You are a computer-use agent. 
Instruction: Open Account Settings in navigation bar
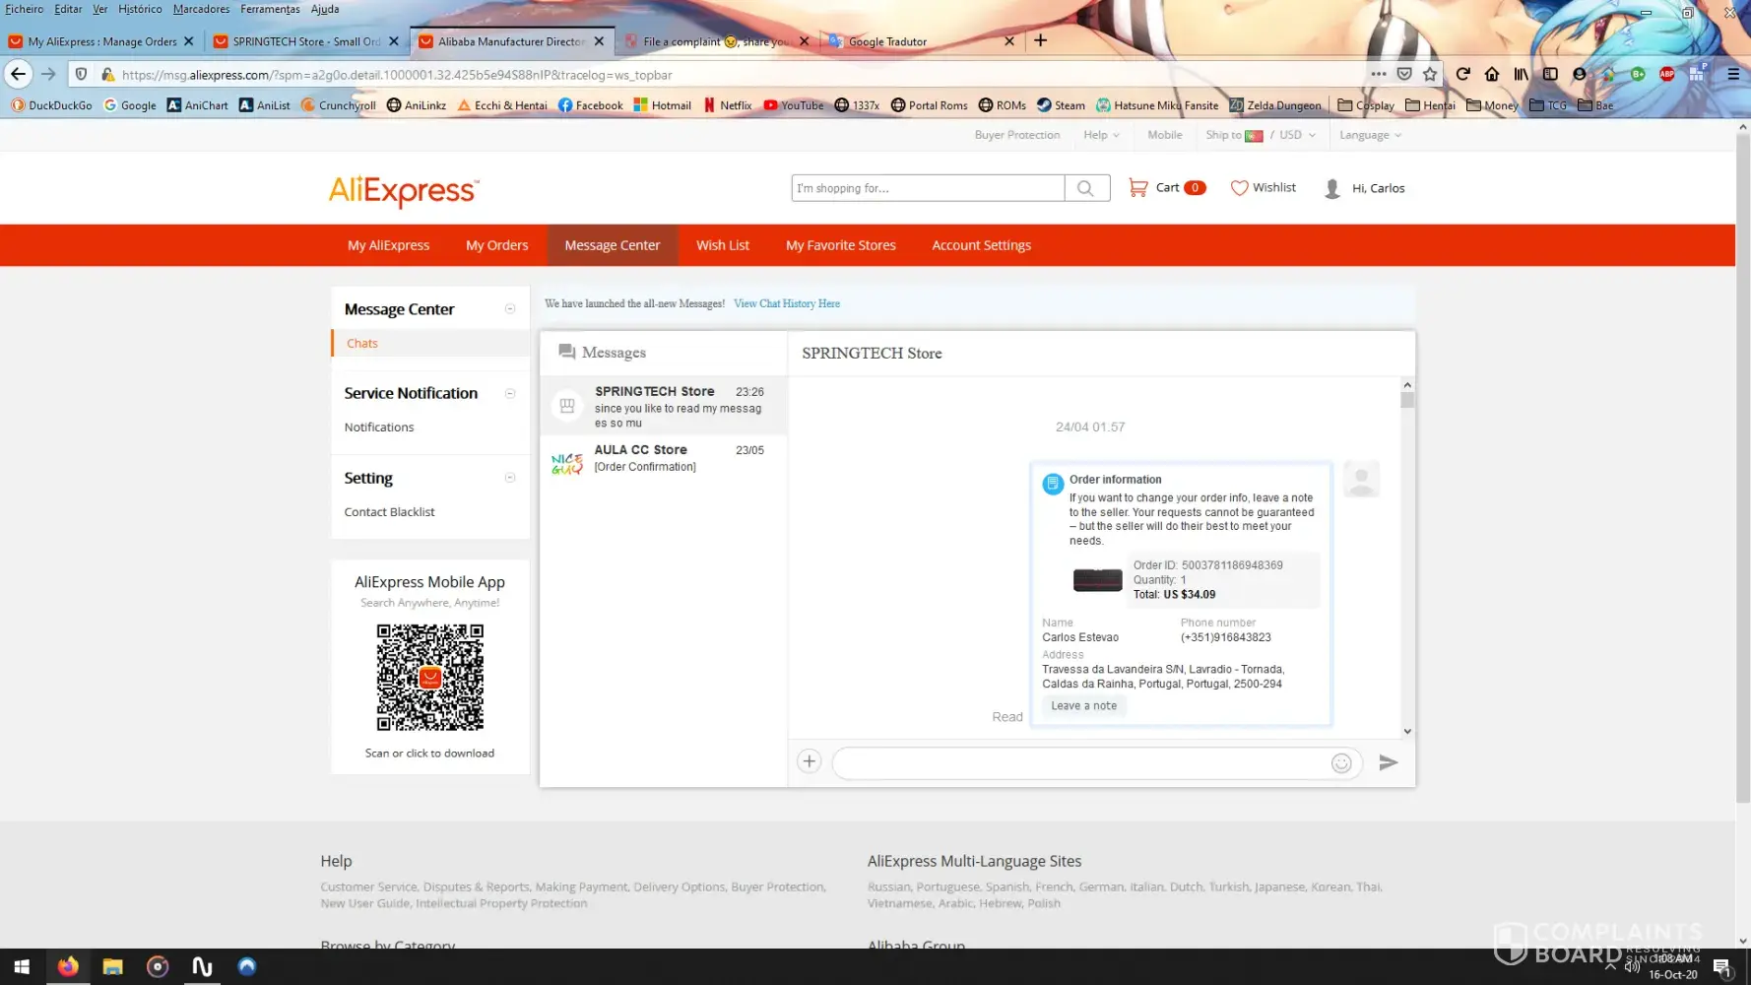pos(981,245)
